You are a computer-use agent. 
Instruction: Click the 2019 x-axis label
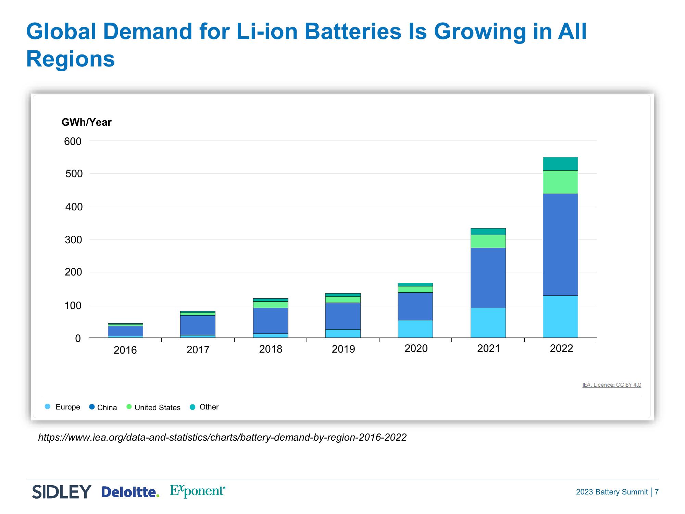click(343, 349)
